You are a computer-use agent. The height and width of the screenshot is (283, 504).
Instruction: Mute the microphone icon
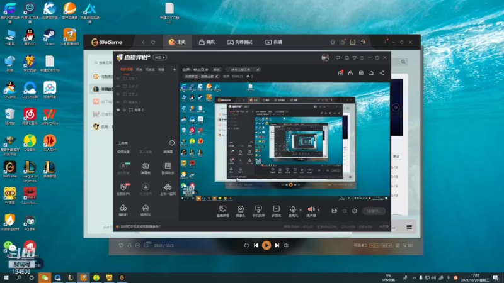point(293,209)
